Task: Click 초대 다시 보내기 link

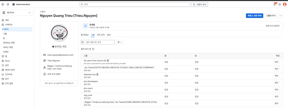Action: click(x=272, y=26)
